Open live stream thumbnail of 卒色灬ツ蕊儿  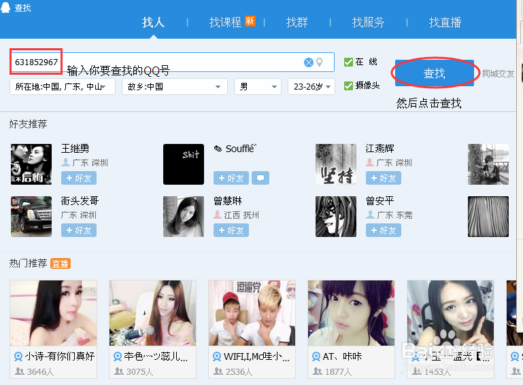click(x=153, y=313)
